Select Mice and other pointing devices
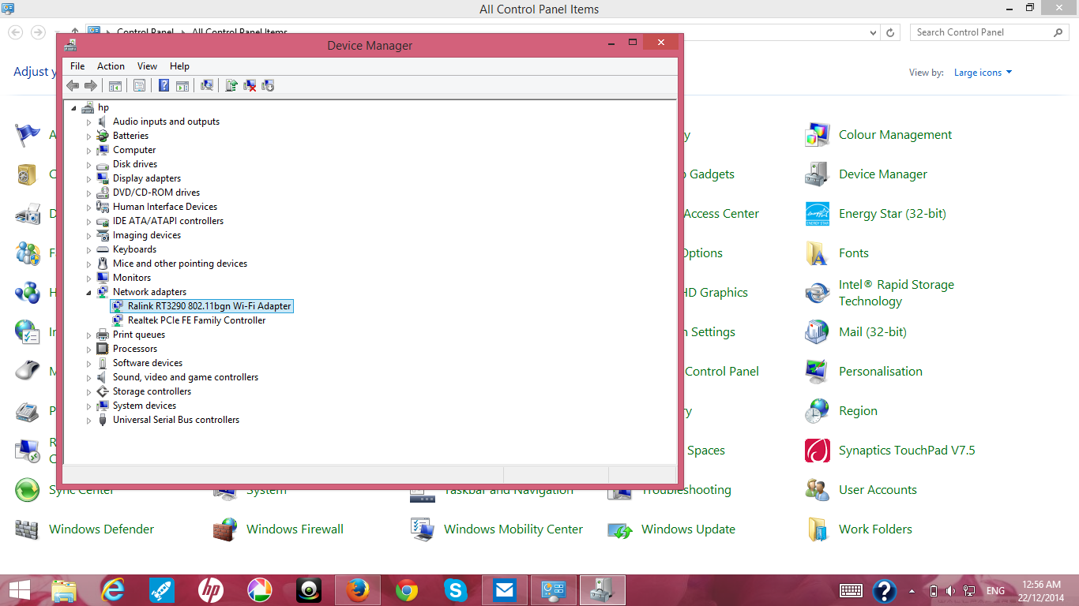 180,264
